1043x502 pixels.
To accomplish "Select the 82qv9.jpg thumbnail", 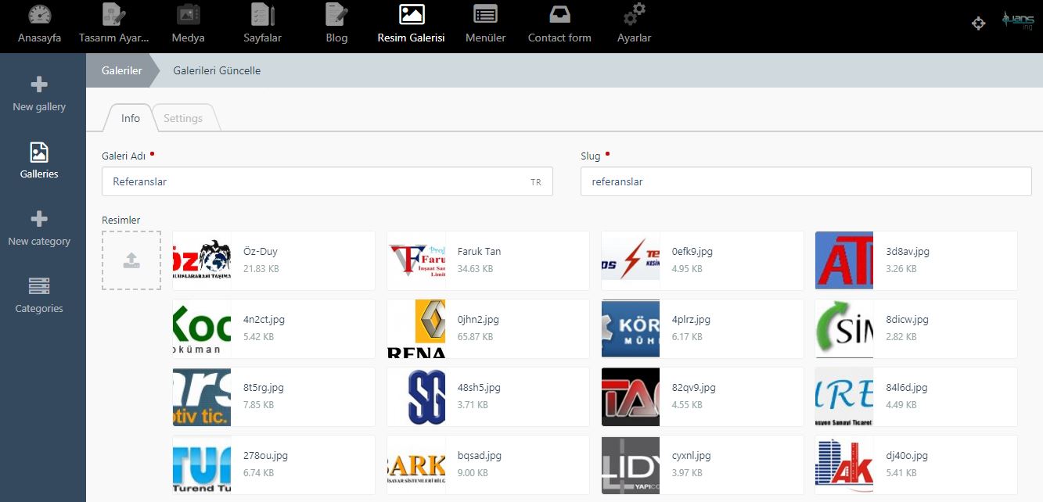I will [631, 396].
